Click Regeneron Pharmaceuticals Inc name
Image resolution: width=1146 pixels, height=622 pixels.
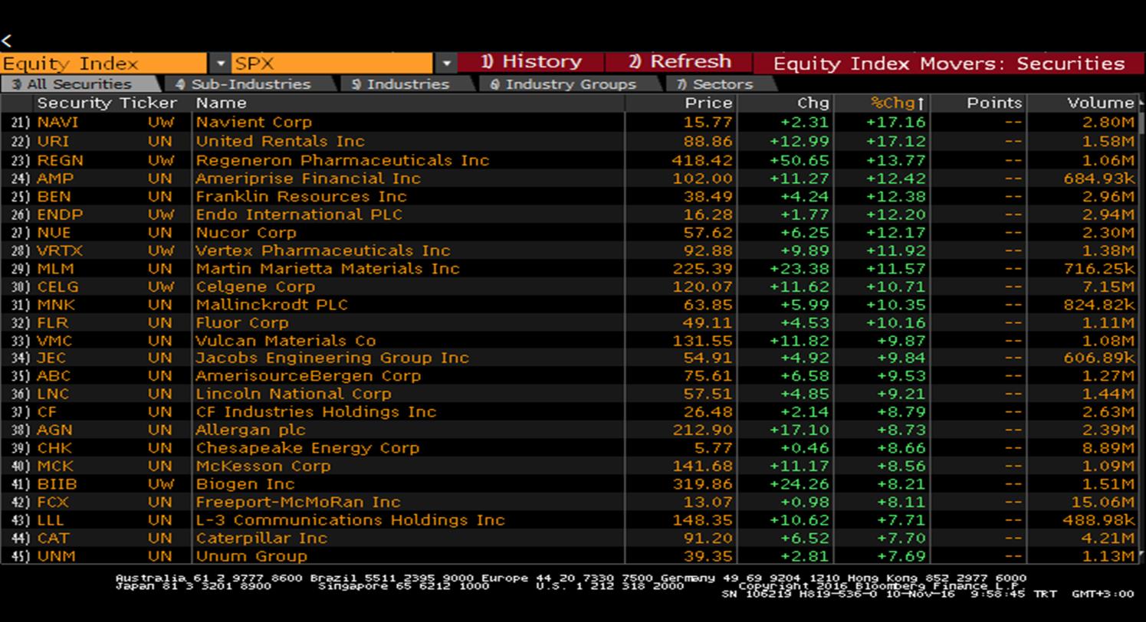tap(342, 160)
